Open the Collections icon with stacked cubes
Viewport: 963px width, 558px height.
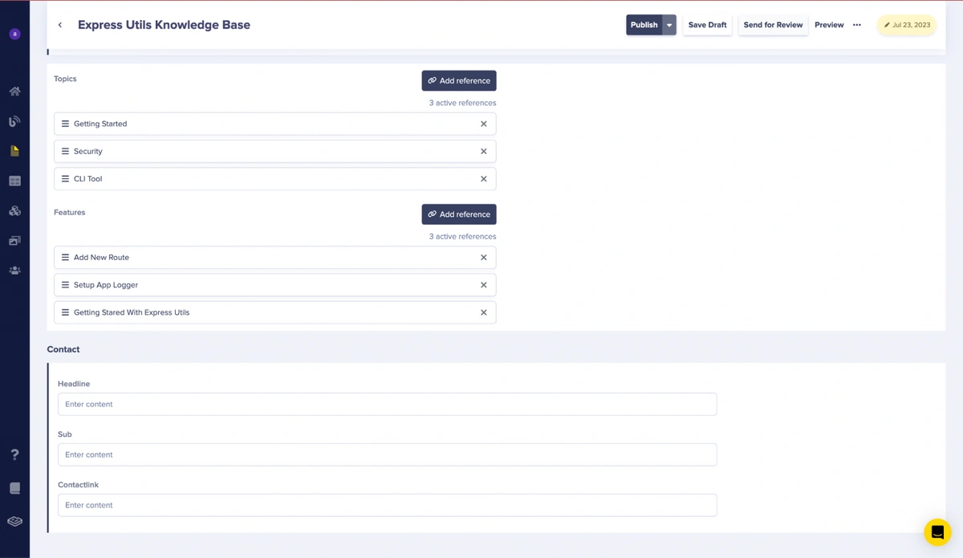pos(14,211)
